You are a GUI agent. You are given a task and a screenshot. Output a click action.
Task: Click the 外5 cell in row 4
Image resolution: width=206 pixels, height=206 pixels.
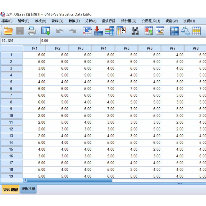(126, 75)
